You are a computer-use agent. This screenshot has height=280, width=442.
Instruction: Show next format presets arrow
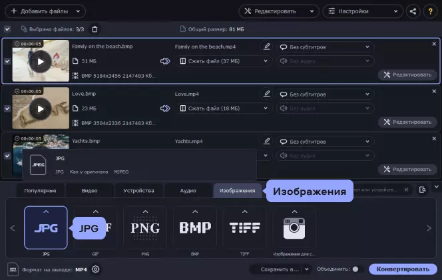click(429, 228)
